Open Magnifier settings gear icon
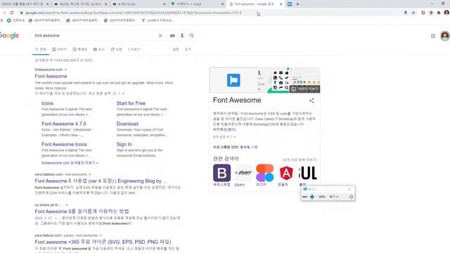Viewport: 450px width, 253px height. pos(352,197)
